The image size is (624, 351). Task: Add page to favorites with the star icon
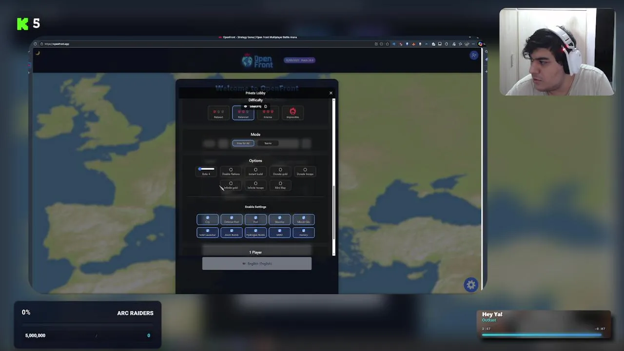(388, 44)
